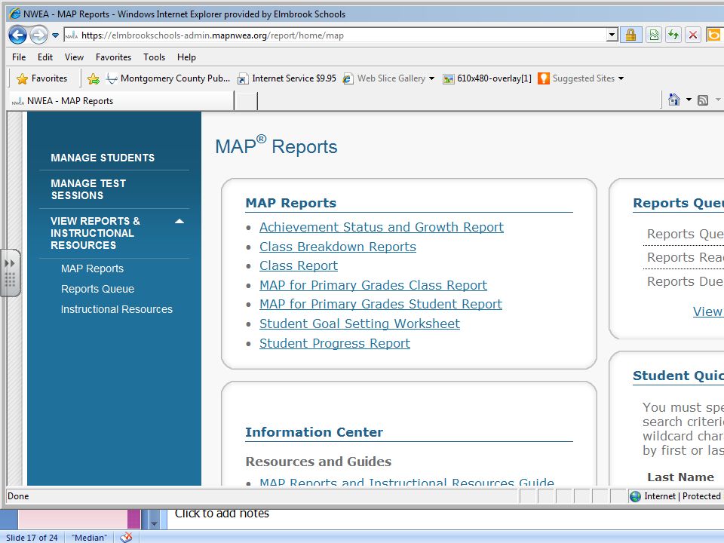This screenshot has height=543, width=724.
Task: Open the Help menu
Action: tap(186, 57)
